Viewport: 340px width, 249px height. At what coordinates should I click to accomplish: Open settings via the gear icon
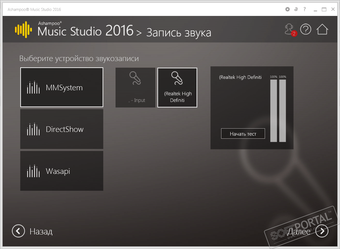point(287,9)
